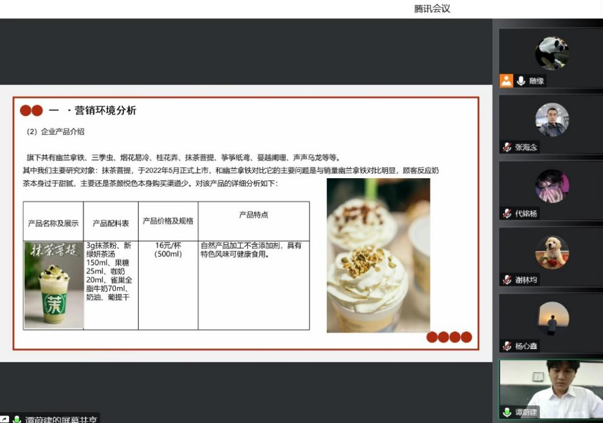603x423 pixels.
Task: Click the orange host icon beside 融缘
Action: 506,81
